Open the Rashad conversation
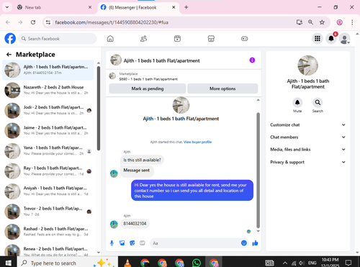The width and height of the screenshot is (360, 267). (48, 232)
